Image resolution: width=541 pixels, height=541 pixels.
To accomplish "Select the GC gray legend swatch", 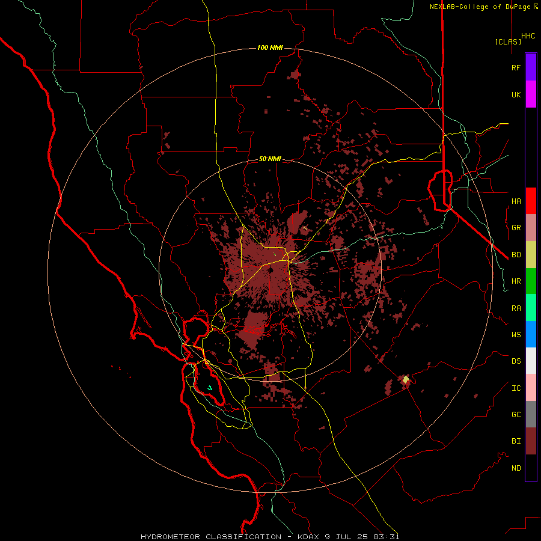I will [x=531, y=414].
